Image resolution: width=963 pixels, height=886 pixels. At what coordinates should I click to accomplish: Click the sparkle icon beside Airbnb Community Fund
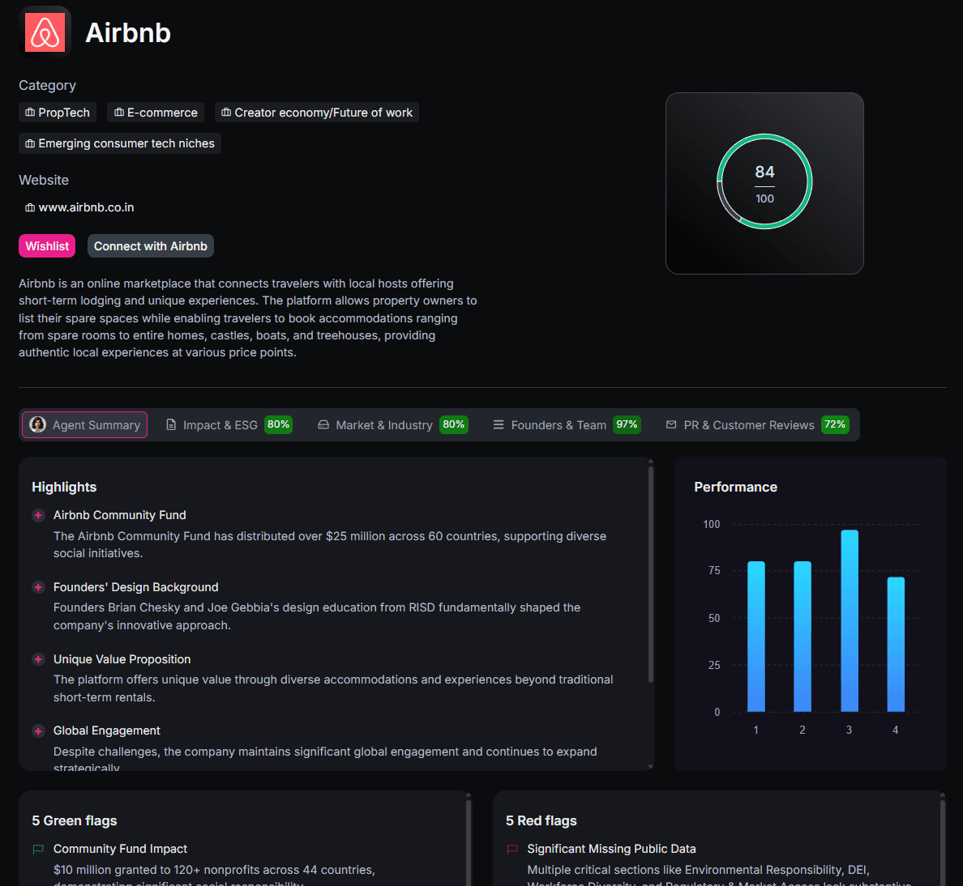37,515
